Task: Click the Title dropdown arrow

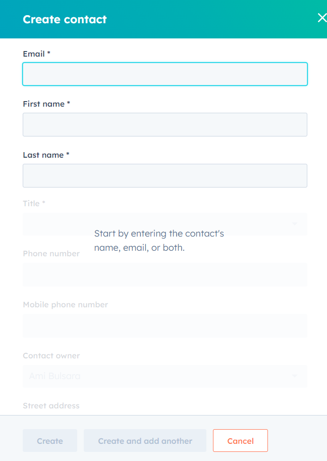Action: tap(295, 224)
